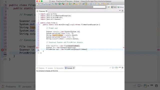Select the Console tab

click(69, 68)
